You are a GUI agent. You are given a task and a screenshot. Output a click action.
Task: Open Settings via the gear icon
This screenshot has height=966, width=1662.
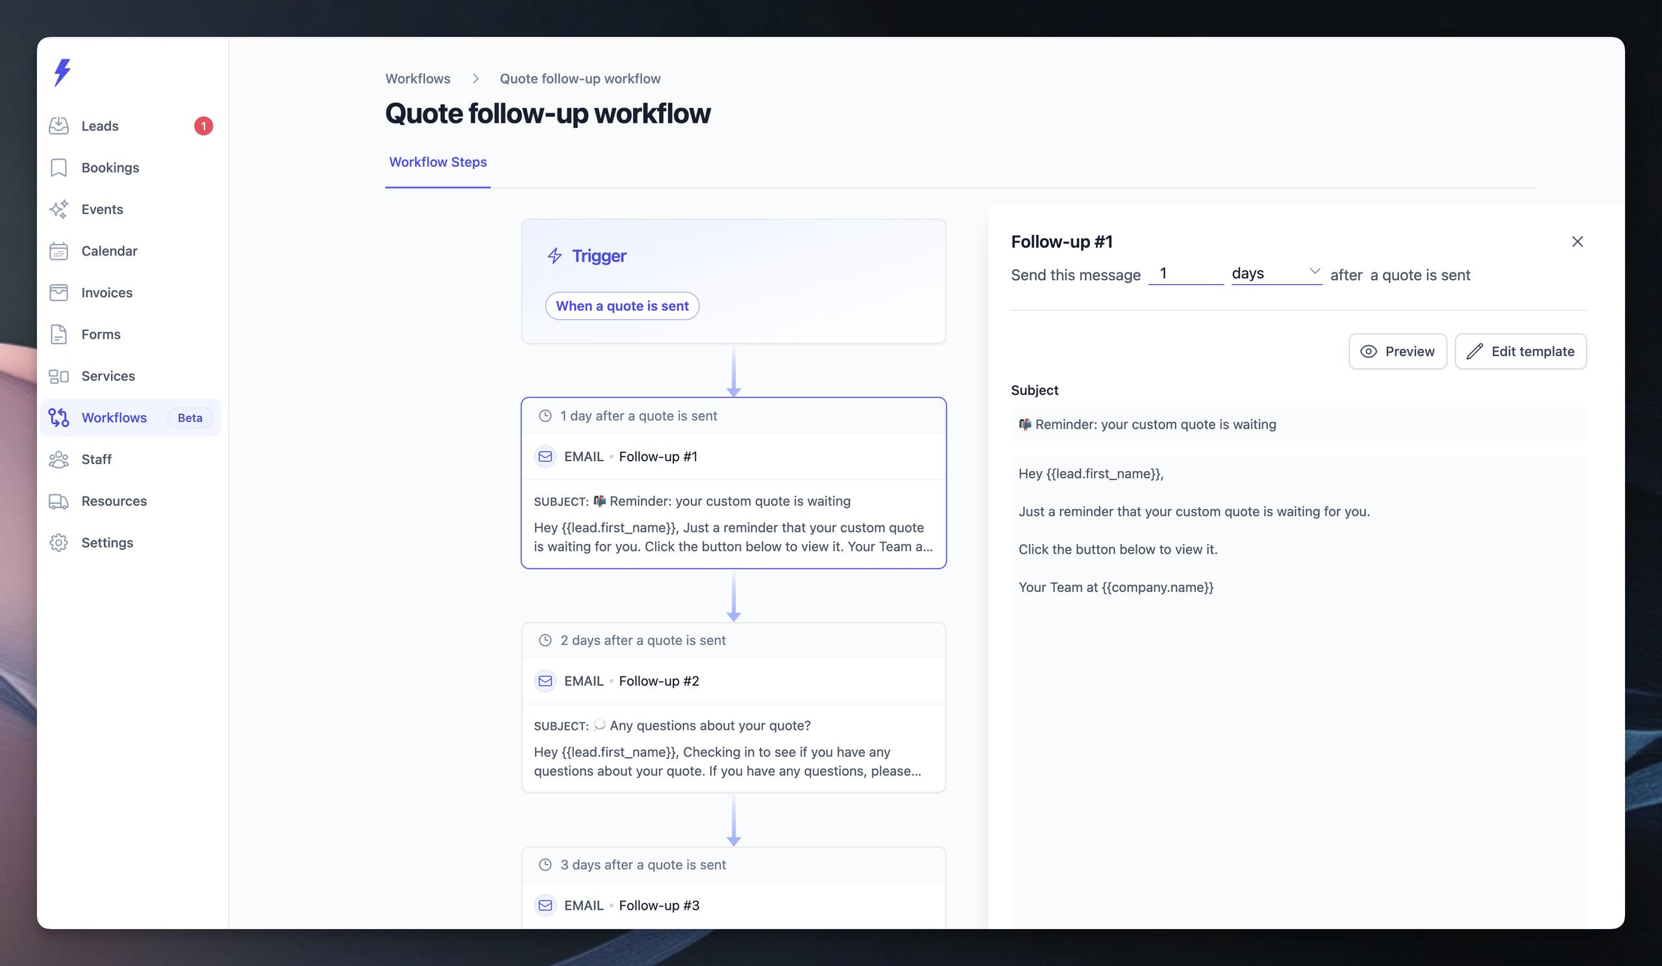58,543
